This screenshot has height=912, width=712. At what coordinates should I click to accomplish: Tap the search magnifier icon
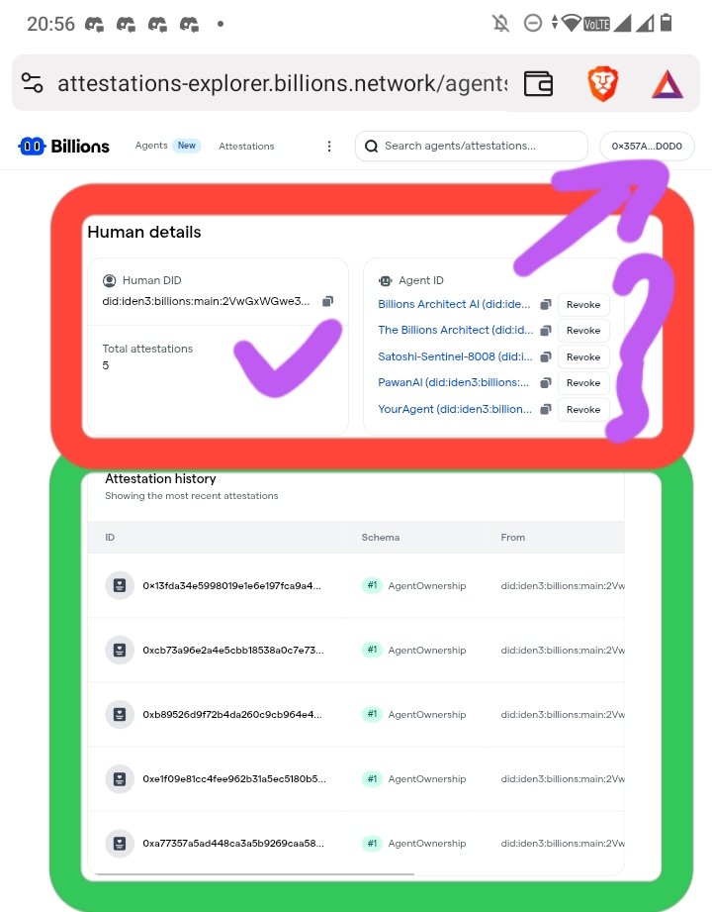pos(371,146)
